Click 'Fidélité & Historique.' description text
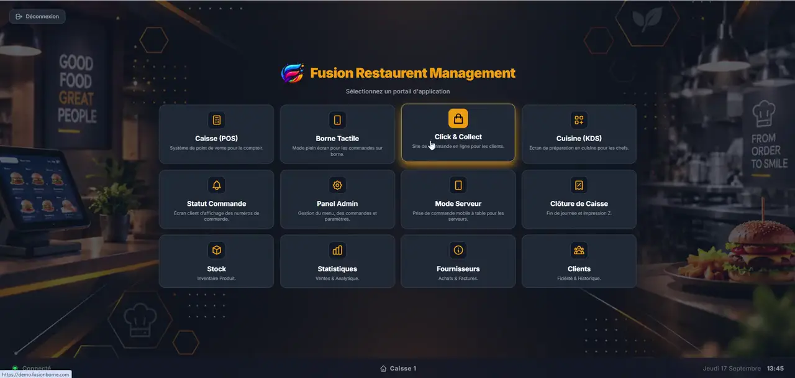Image resolution: width=795 pixels, height=378 pixels. (579, 279)
